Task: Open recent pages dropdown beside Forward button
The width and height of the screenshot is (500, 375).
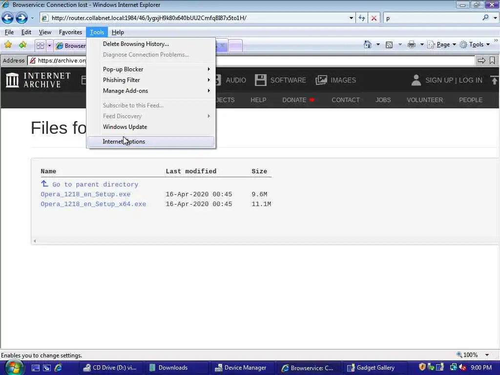Action: [32, 18]
